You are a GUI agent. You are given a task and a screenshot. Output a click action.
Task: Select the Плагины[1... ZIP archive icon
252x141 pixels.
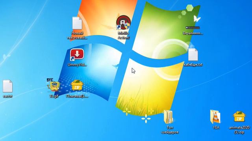pyautogui.click(x=77, y=85)
